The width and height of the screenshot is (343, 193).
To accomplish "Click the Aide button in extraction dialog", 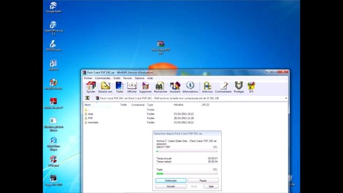I will point(211,187).
